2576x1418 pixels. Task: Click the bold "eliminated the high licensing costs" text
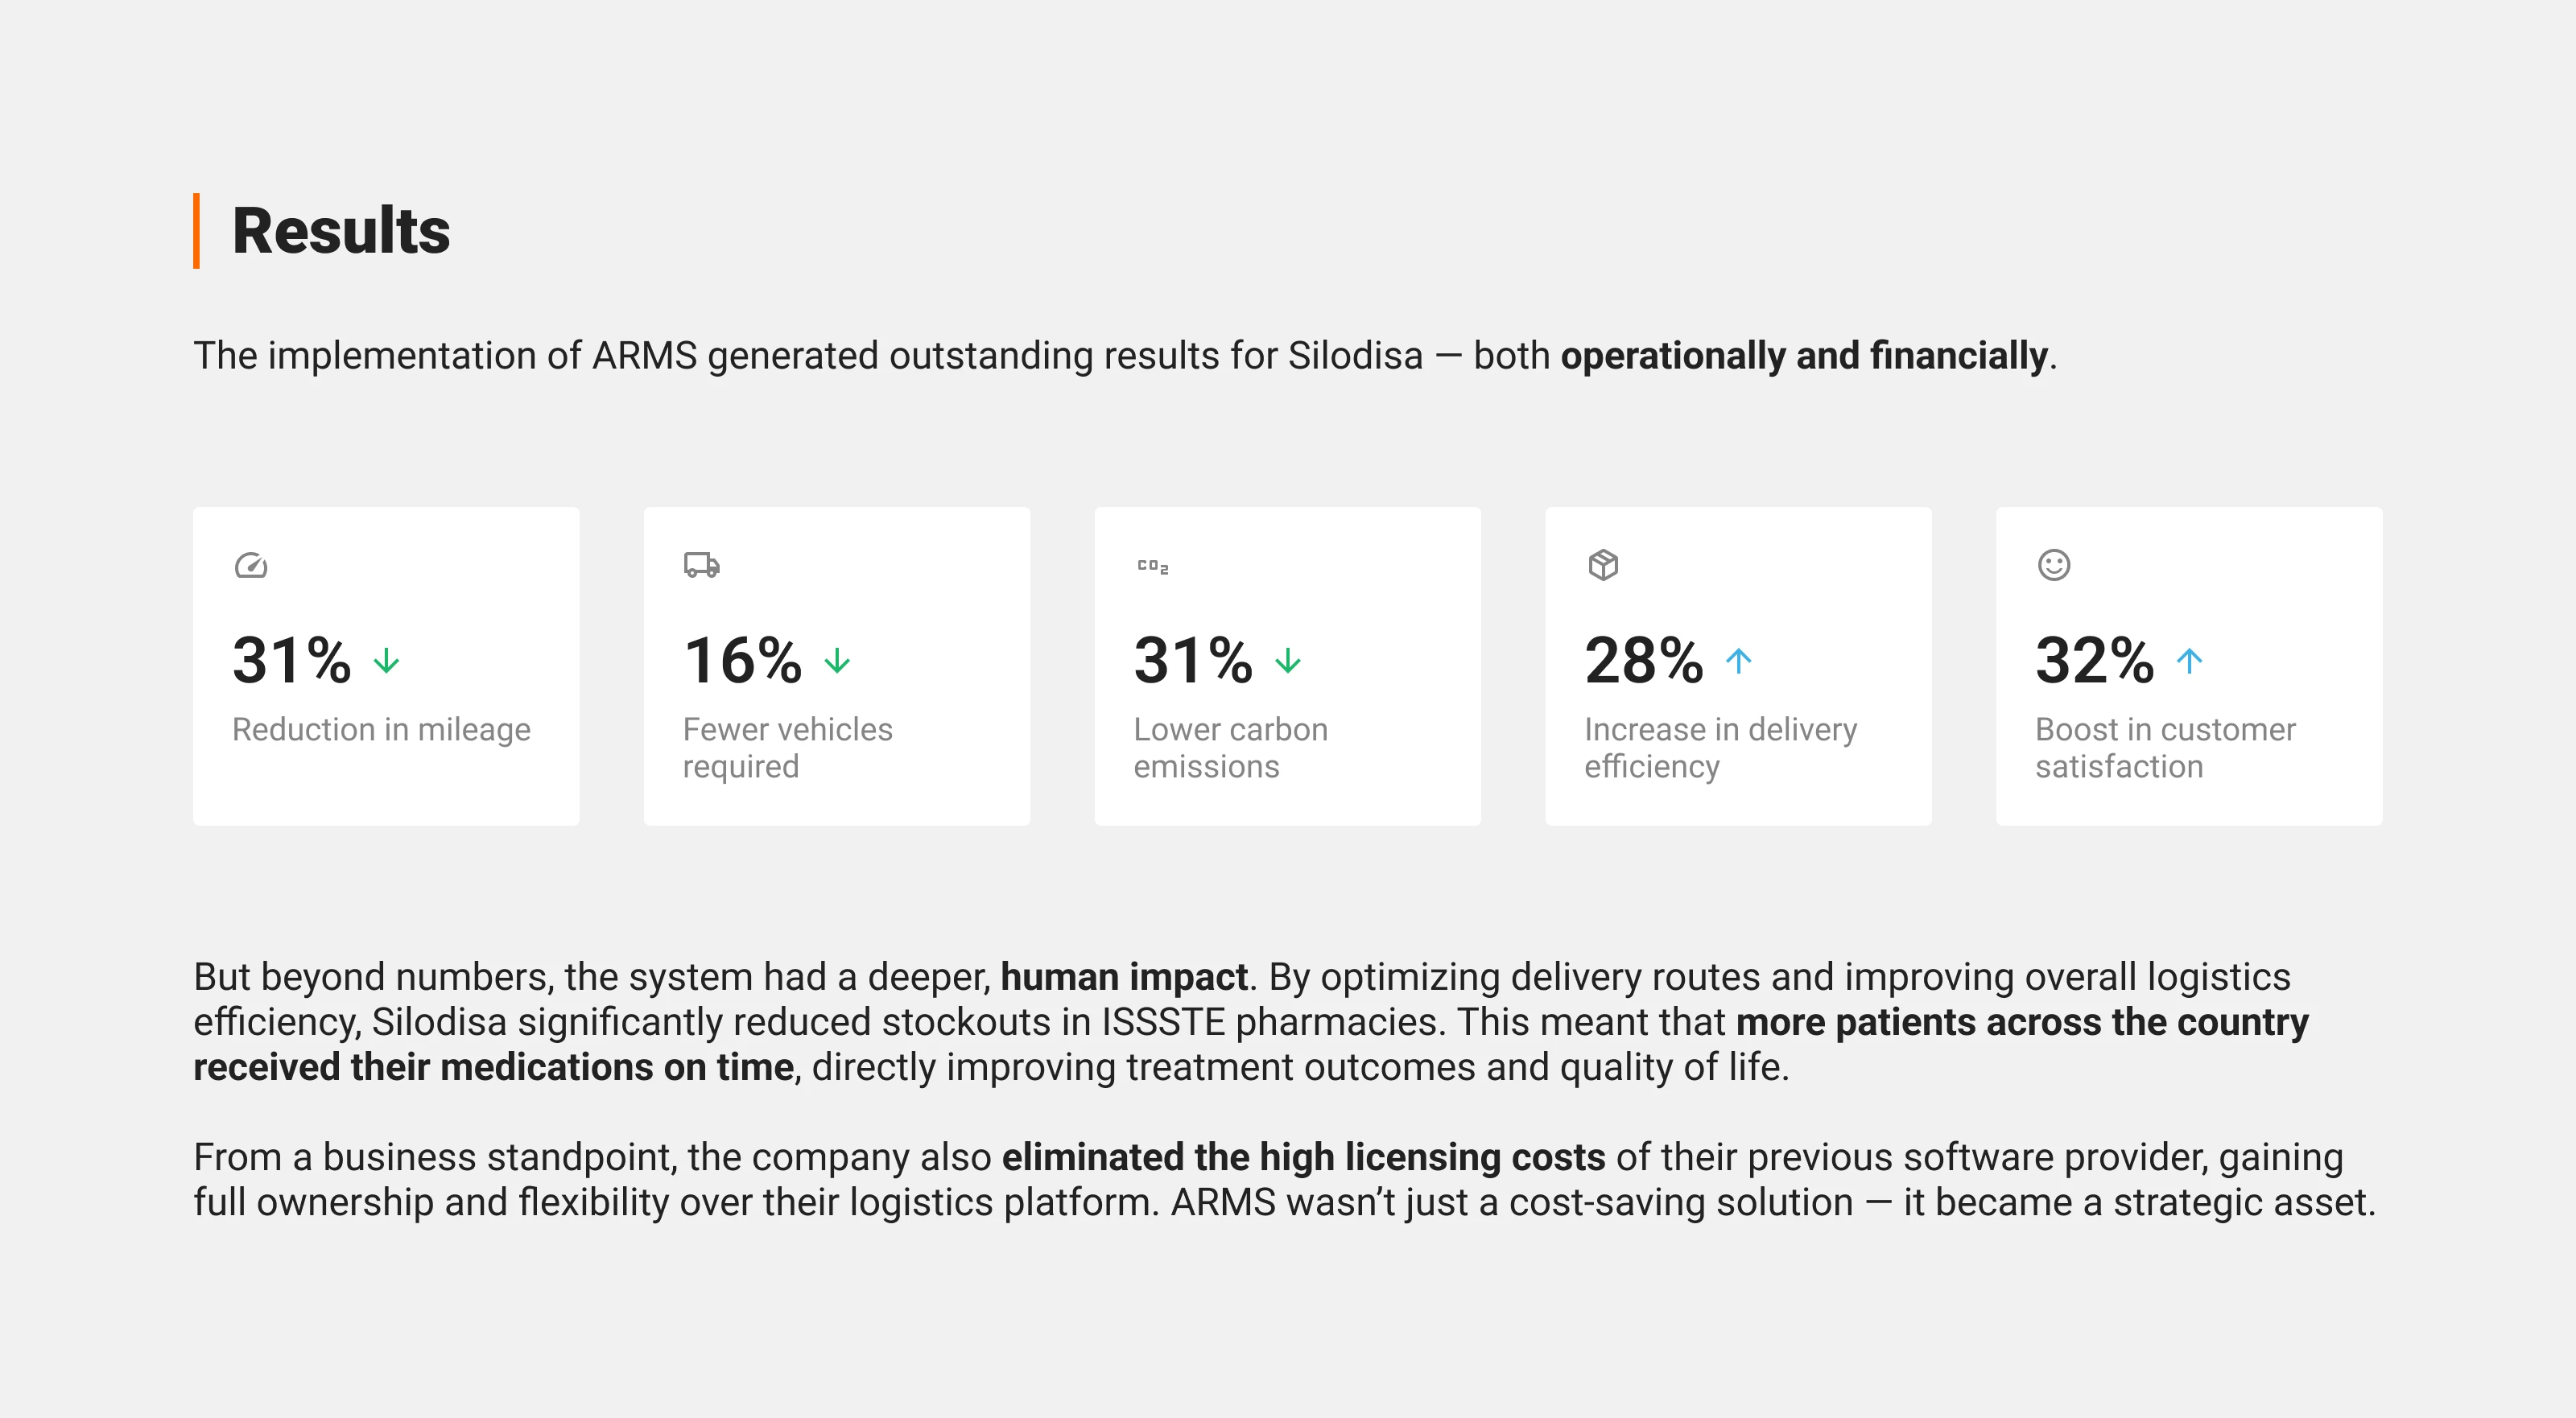pyautogui.click(x=1303, y=1157)
